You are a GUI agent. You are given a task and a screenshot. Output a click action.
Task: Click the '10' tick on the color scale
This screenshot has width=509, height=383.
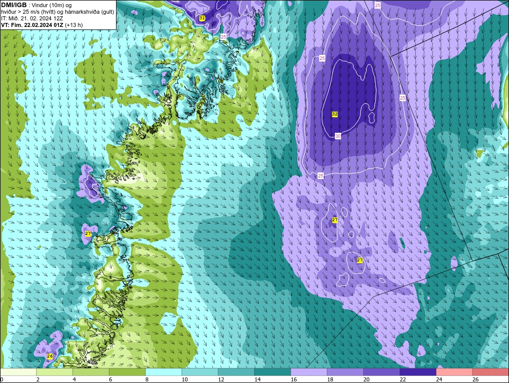[x=185, y=379]
